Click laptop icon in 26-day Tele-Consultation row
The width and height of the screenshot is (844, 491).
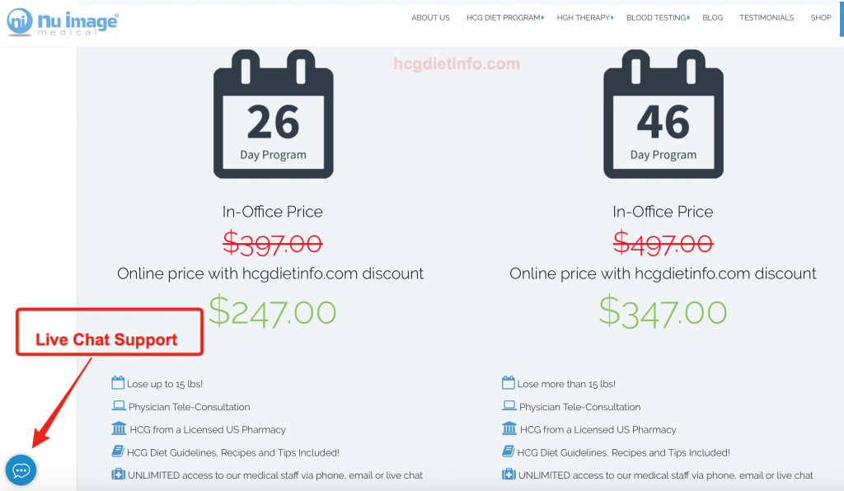119,406
